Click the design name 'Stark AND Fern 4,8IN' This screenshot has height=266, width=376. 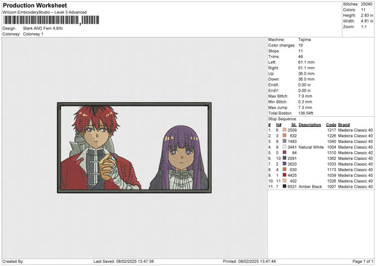click(x=43, y=28)
